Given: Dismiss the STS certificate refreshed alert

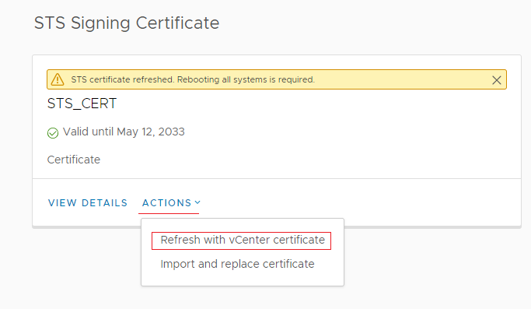Looking at the screenshot, I should pyautogui.click(x=497, y=80).
